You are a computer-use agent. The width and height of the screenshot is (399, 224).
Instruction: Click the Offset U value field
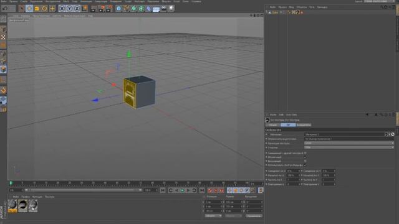click(293, 171)
